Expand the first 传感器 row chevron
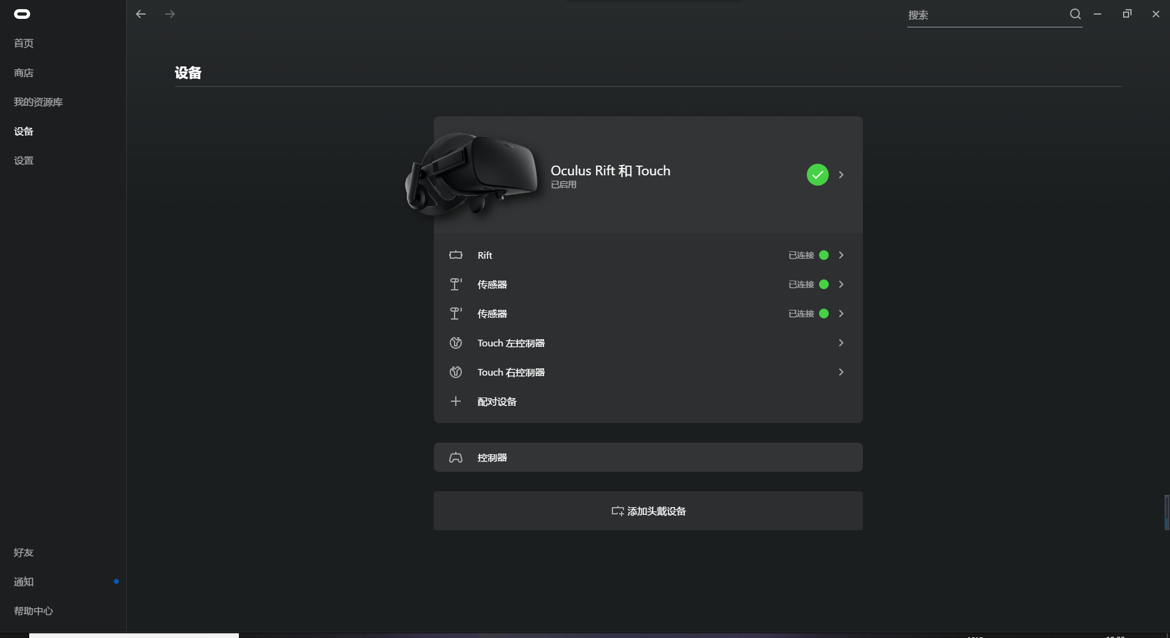This screenshot has height=638, width=1170. pyautogui.click(x=842, y=284)
